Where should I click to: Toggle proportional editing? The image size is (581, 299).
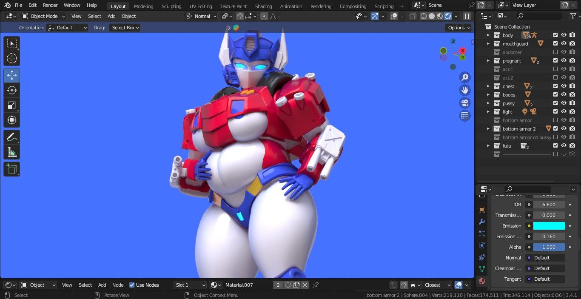(264, 16)
